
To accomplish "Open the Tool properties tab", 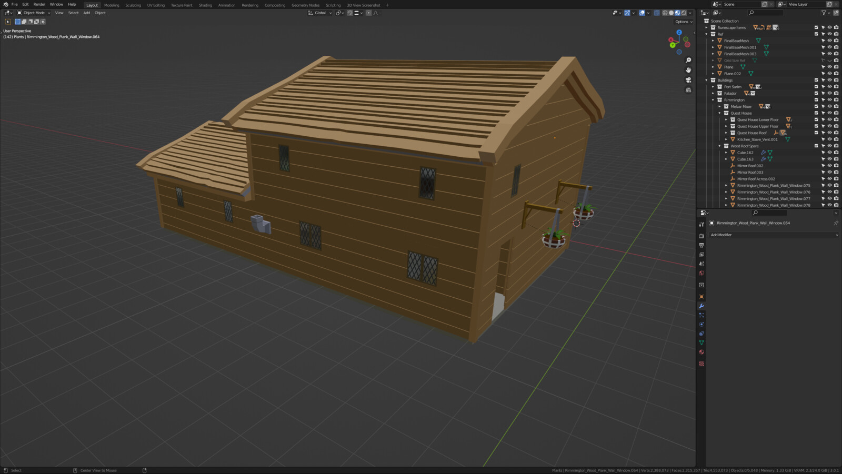I will click(701, 225).
